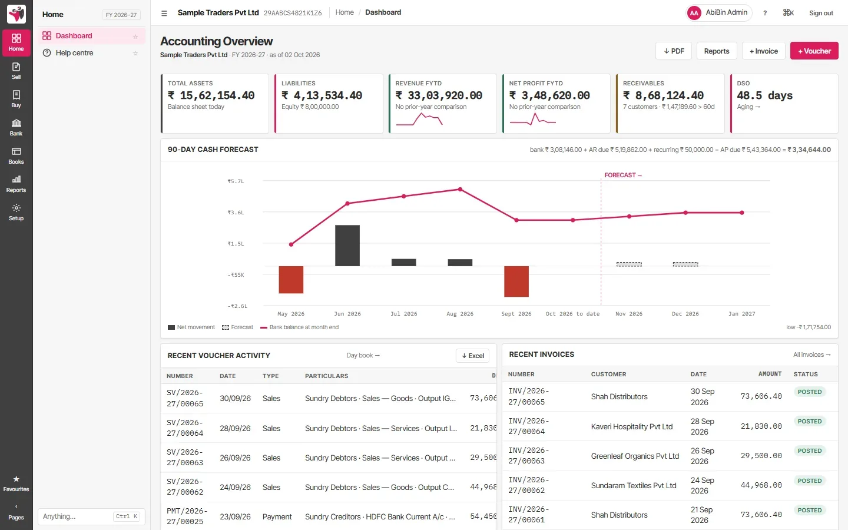Click the Jun 2026 net movement bar
This screenshot has height=530, width=848.
pyautogui.click(x=347, y=246)
